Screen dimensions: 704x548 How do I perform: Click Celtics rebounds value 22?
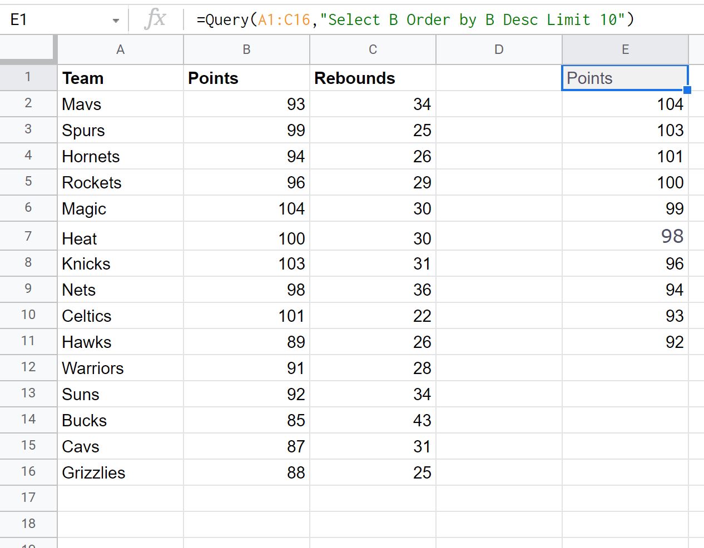click(373, 316)
